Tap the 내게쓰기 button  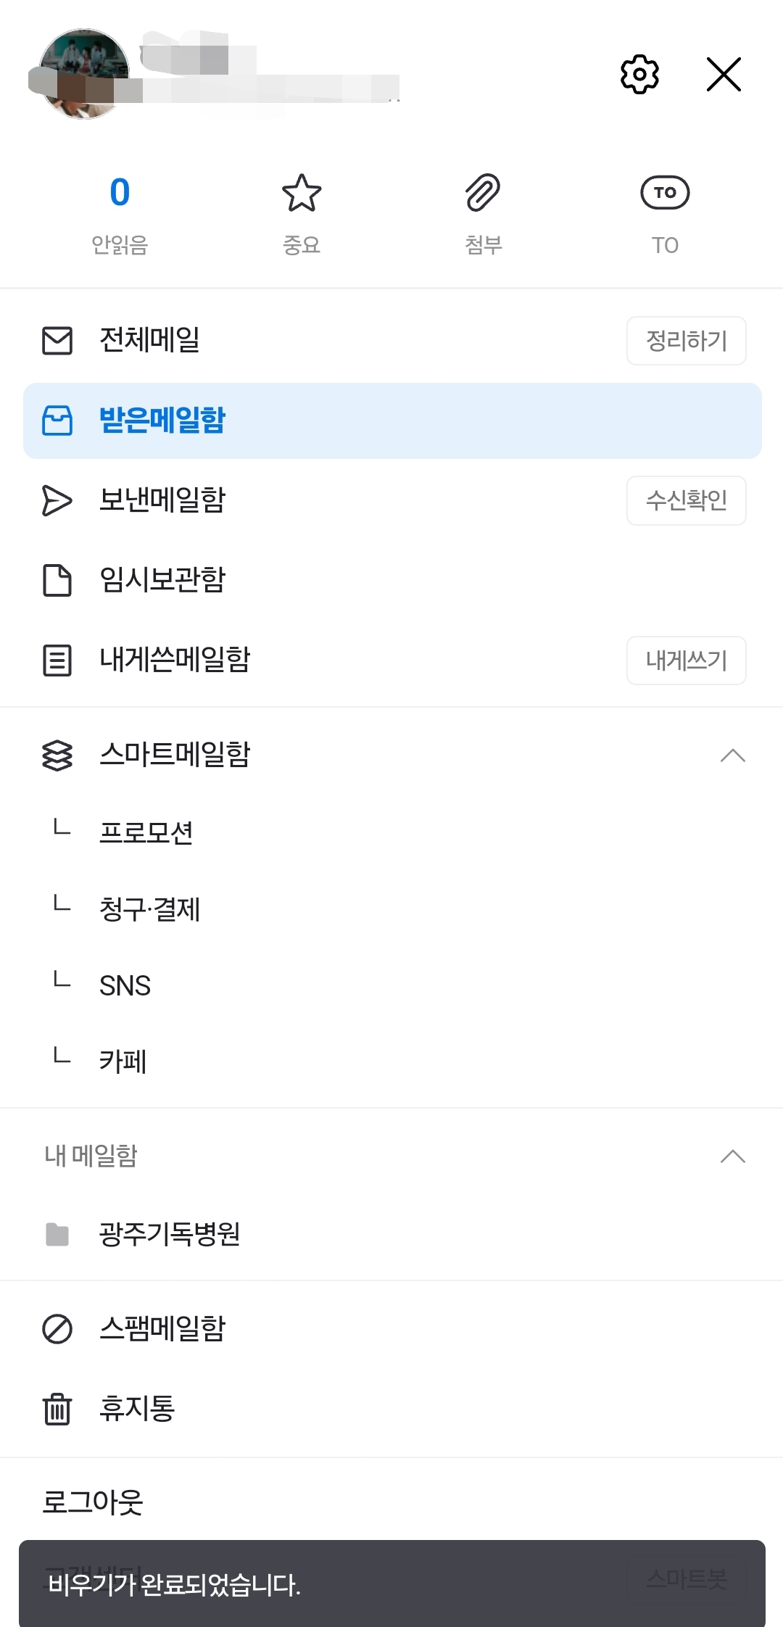(x=686, y=661)
